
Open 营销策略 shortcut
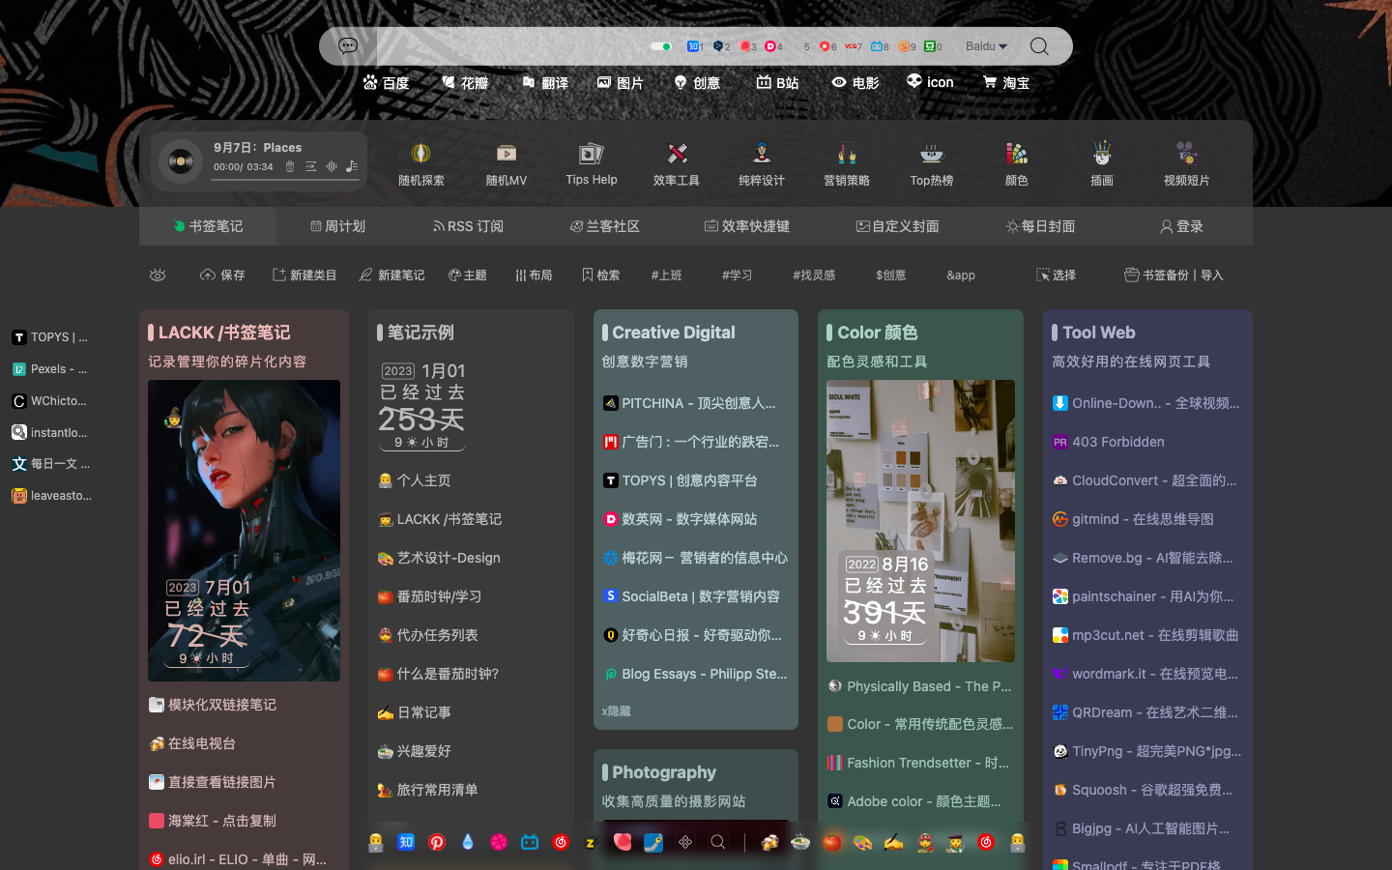[x=847, y=163]
